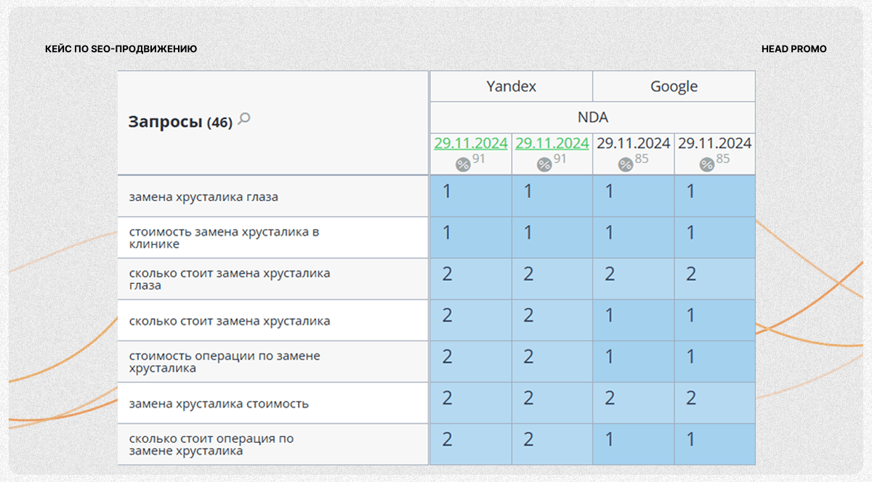Select the query 'стоимость замена хрусталика в клинике'
The height and width of the screenshot is (482, 872).
click(224, 238)
